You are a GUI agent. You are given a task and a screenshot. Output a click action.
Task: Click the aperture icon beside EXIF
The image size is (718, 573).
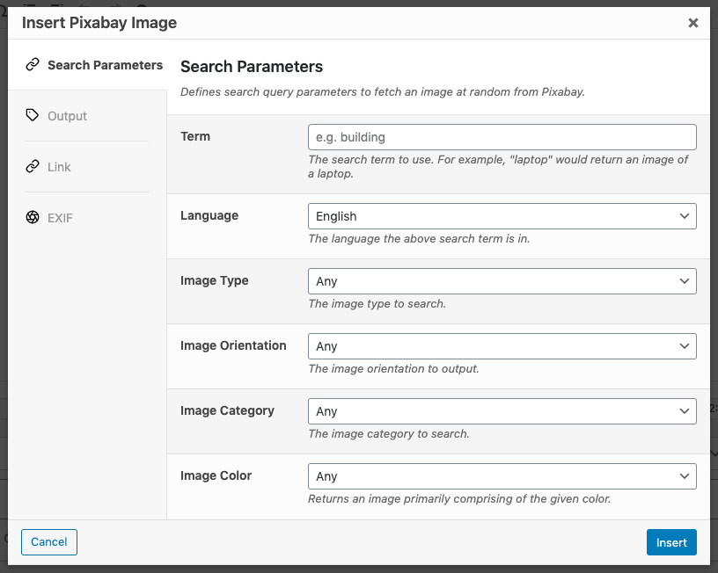coord(33,217)
